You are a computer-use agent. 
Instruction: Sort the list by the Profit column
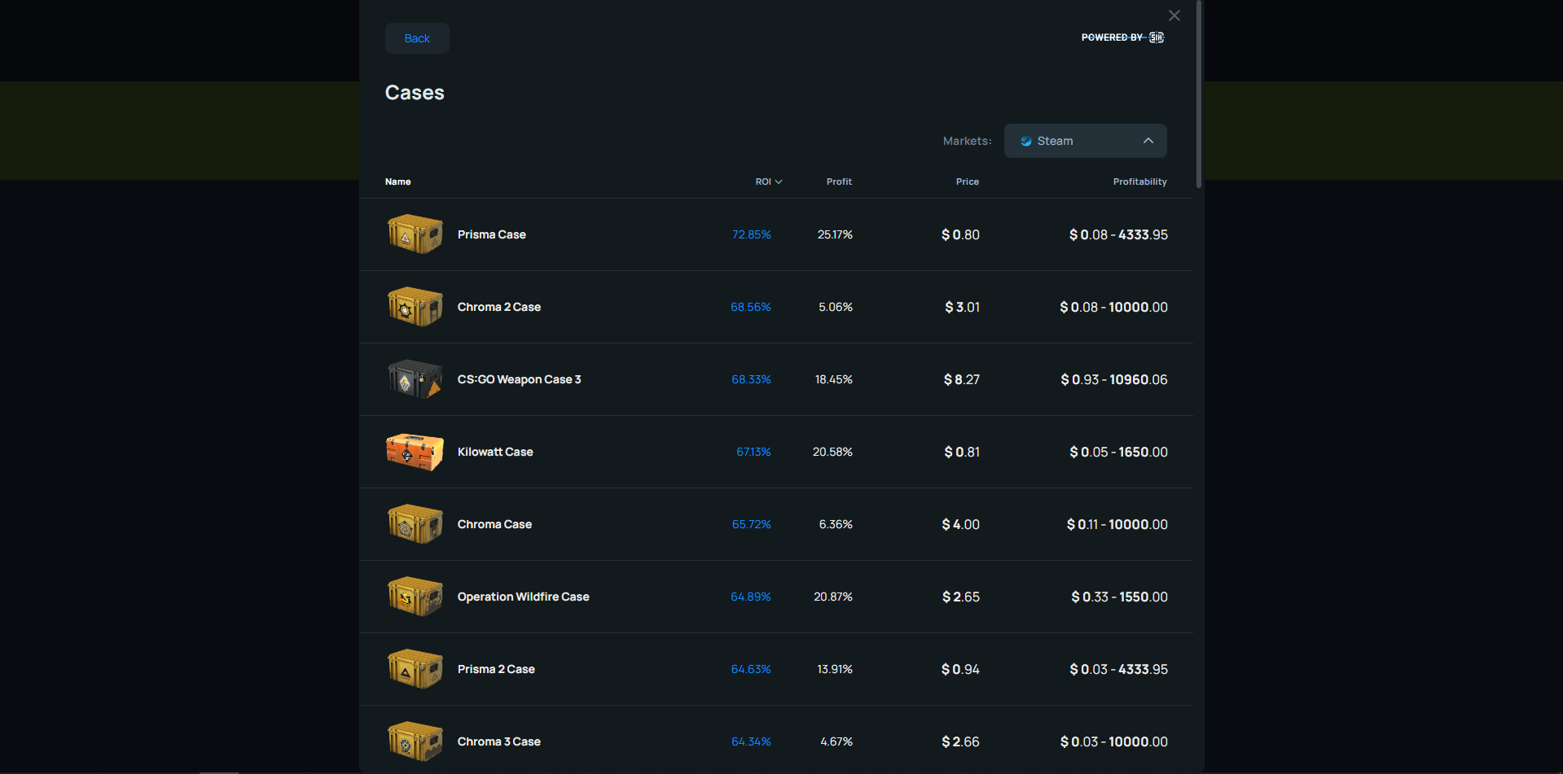point(839,181)
